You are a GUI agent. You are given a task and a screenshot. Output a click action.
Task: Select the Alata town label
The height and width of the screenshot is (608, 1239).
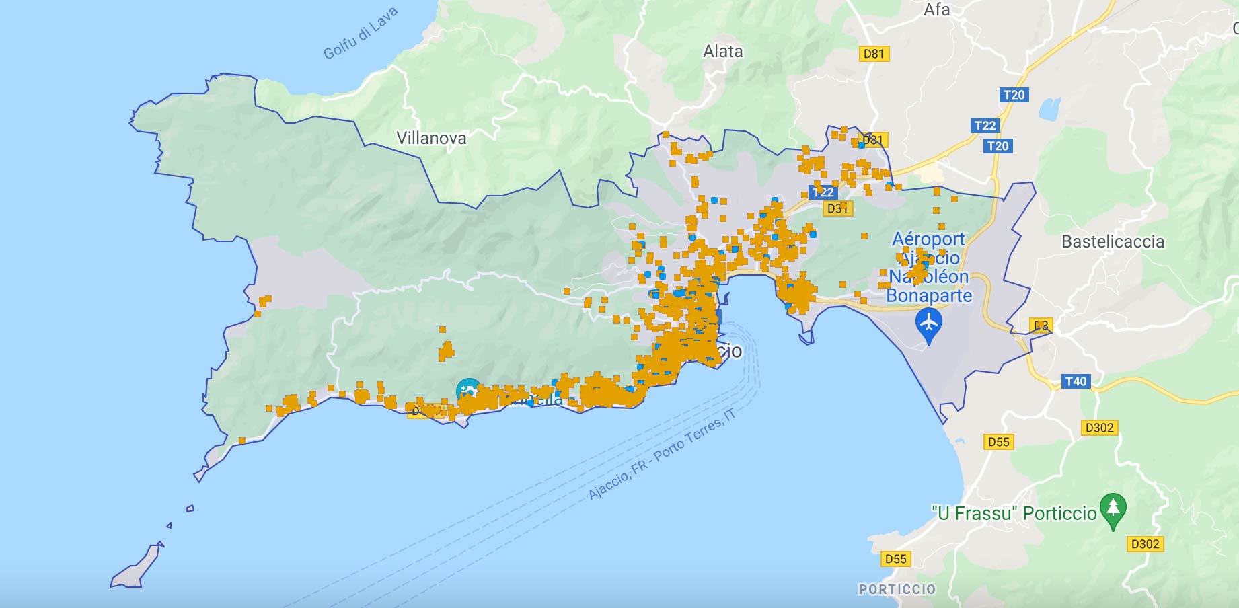click(722, 52)
